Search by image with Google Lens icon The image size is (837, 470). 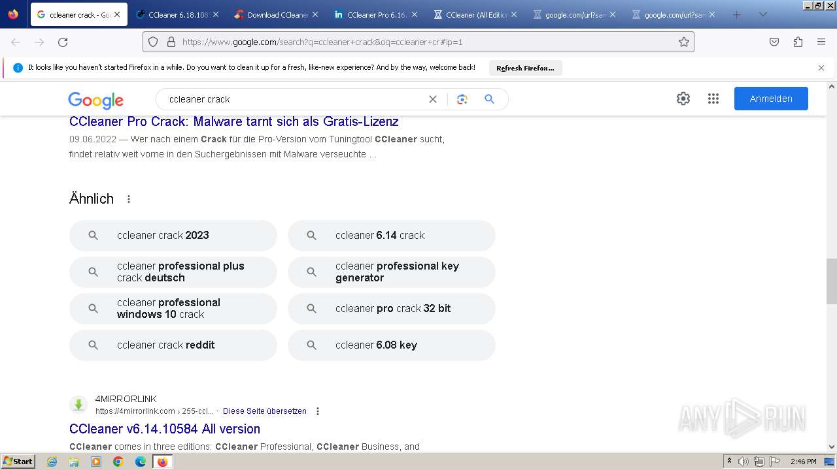[462, 99]
